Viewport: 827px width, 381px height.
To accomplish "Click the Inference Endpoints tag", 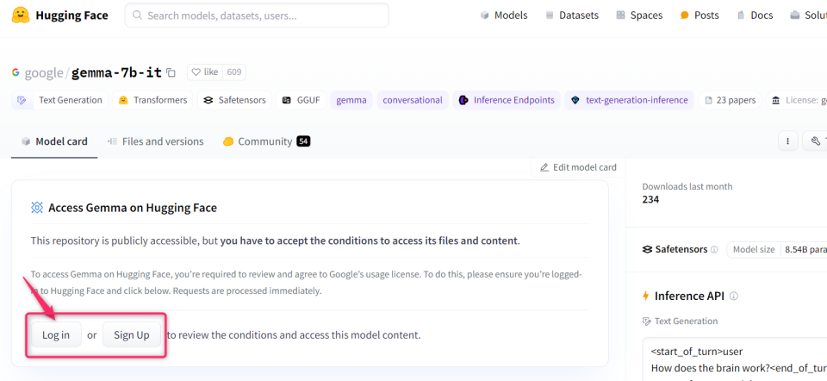I will 507,100.
